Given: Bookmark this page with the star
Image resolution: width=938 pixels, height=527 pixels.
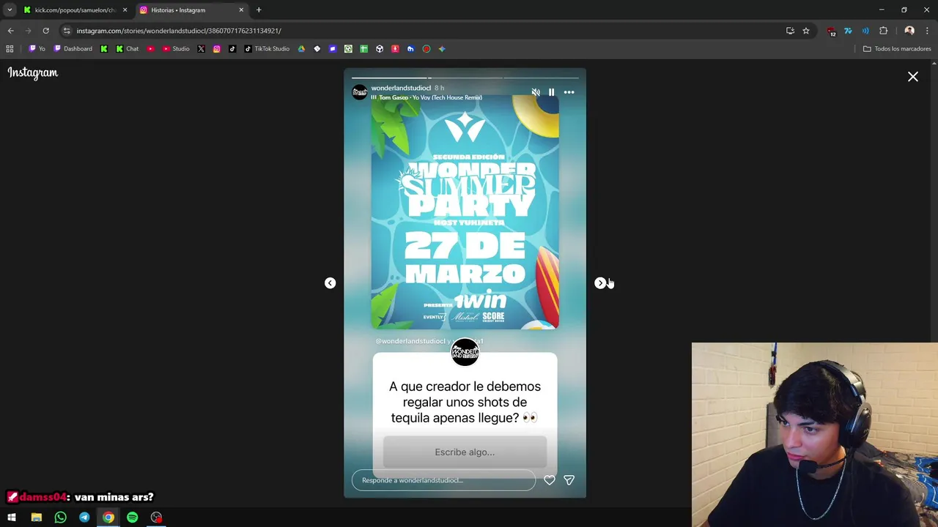Looking at the screenshot, I should pyautogui.click(x=806, y=31).
